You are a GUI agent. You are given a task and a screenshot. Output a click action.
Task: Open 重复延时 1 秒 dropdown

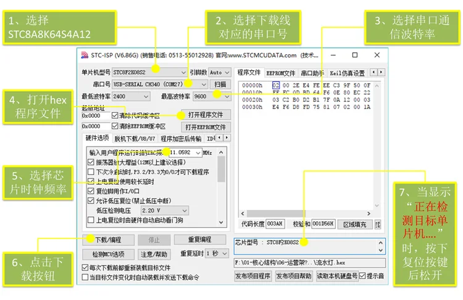[x=217, y=253]
